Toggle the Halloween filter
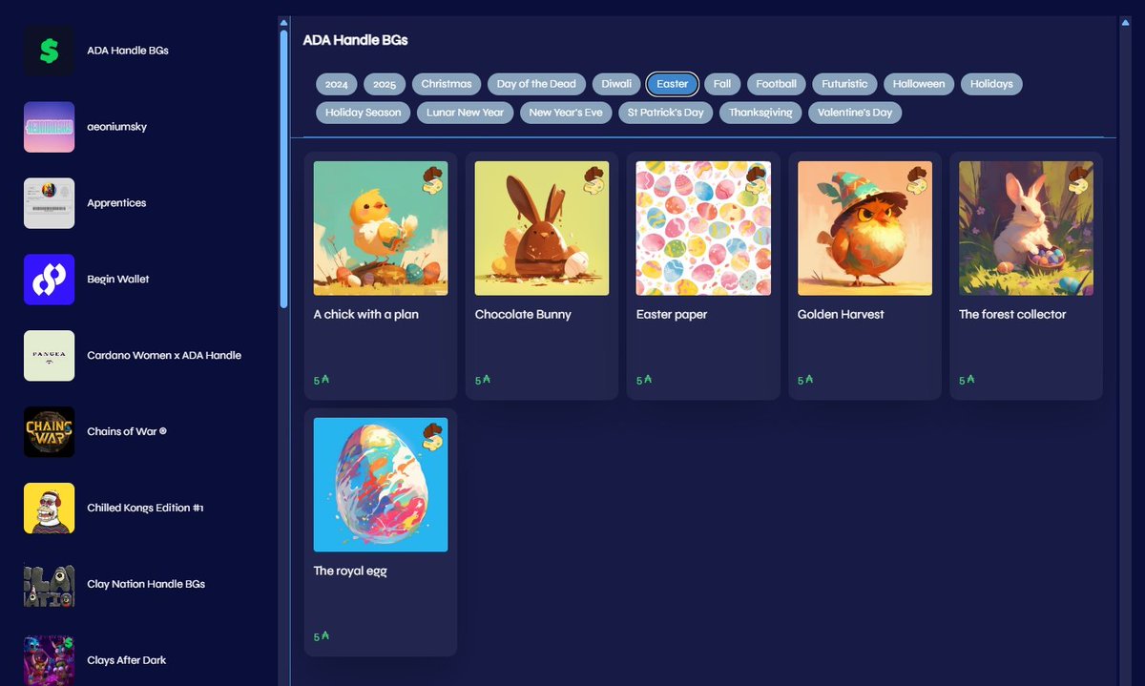The width and height of the screenshot is (1145, 686). point(918,84)
